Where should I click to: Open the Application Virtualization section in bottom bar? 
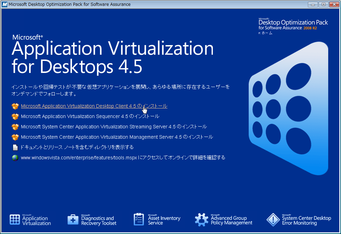(x=30, y=220)
